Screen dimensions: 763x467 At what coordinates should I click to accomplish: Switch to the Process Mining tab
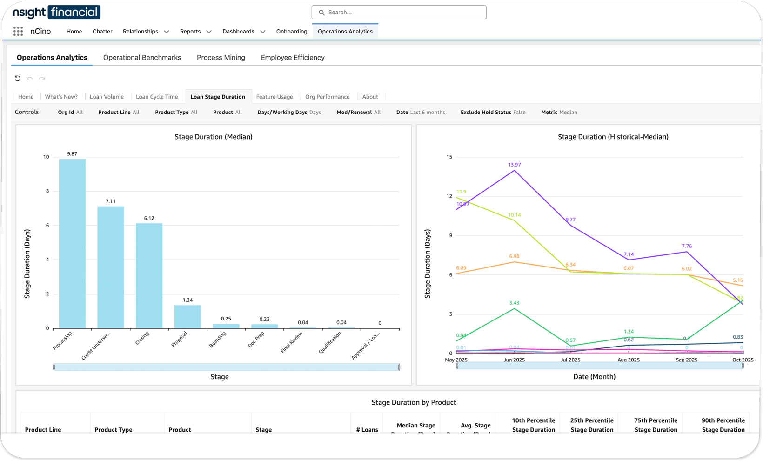tap(221, 57)
